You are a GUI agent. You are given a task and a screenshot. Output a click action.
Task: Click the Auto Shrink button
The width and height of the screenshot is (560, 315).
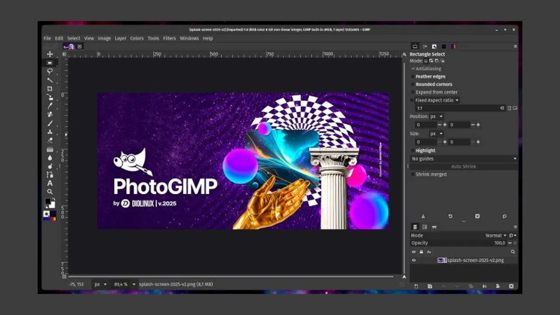pos(464,166)
